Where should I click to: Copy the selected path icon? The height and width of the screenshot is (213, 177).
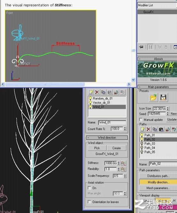155,129
